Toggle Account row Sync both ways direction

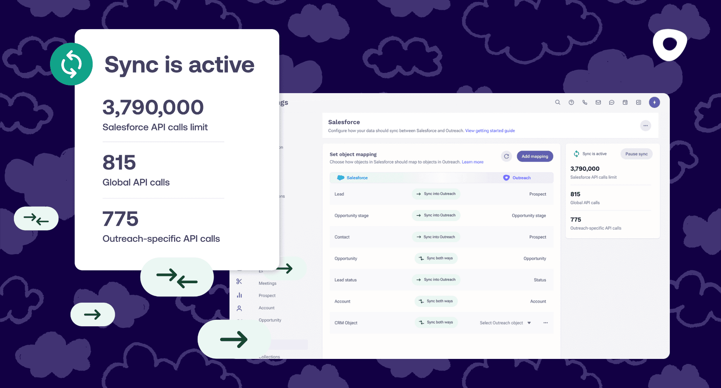(436, 301)
